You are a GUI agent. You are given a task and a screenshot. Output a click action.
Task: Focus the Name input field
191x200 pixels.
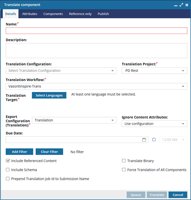97,31
